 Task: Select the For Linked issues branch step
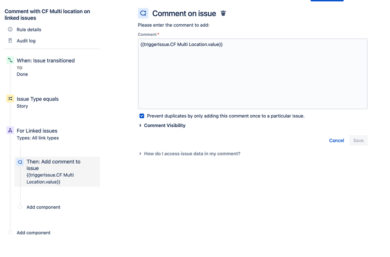point(37,131)
